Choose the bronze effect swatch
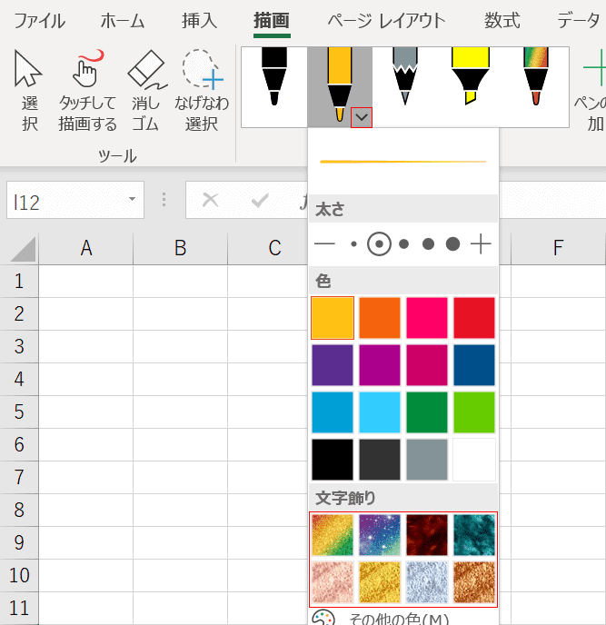 pyautogui.click(x=474, y=582)
